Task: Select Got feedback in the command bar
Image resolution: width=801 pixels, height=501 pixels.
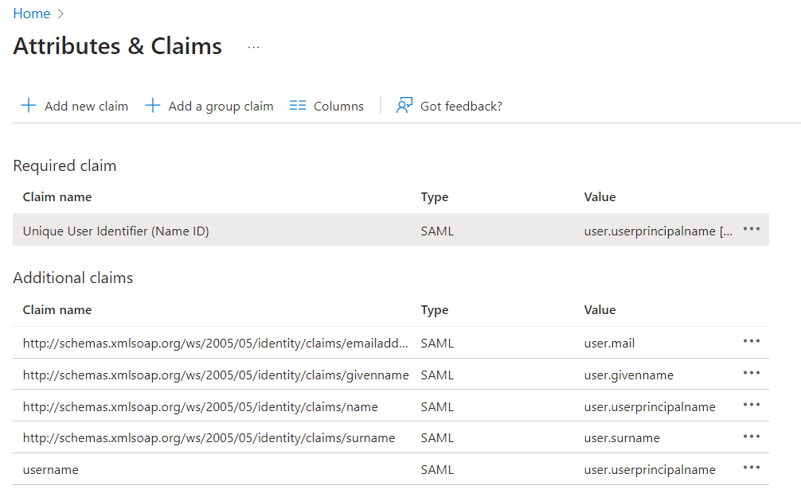Action: (x=460, y=105)
